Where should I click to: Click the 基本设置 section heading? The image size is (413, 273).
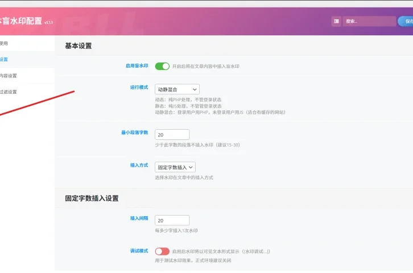coord(79,46)
